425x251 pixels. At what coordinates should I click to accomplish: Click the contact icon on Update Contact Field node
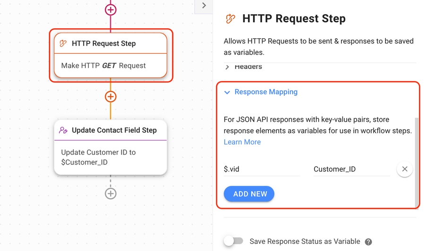click(63, 130)
